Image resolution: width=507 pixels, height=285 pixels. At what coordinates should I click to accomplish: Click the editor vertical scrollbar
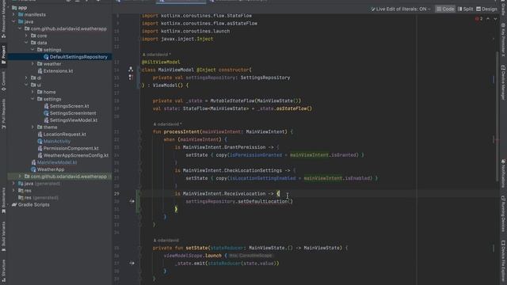pyautogui.click(x=497, y=116)
